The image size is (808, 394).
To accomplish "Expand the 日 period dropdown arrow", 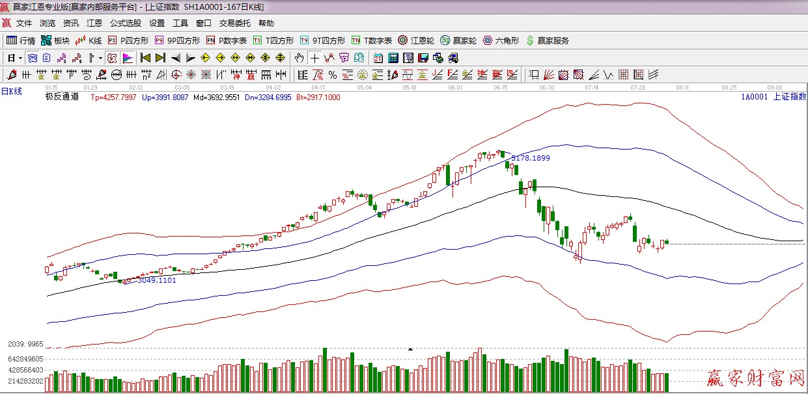I will coord(20,58).
